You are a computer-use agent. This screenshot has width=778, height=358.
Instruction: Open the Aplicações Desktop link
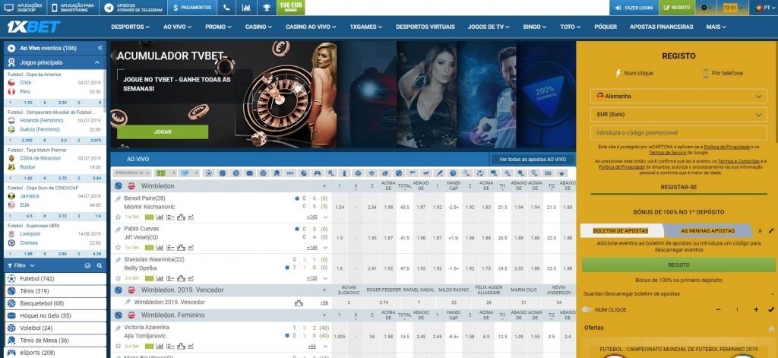coord(24,8)
